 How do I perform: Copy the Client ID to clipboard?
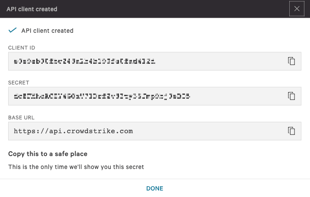click(x=291, y=61)
